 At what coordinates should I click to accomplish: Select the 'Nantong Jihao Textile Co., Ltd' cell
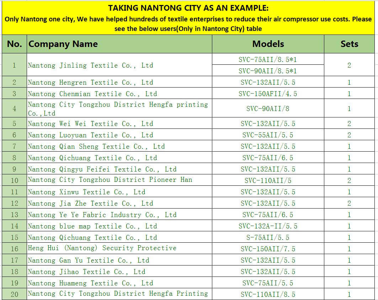click(119, 271)
